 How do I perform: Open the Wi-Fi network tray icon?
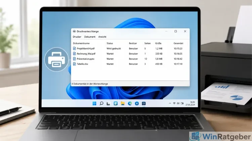coord(174,104)
